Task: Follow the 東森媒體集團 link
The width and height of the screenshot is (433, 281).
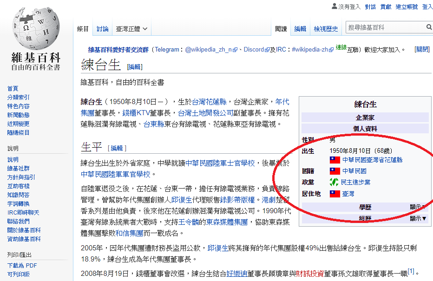Action: pyautogui.click(x=227, y=222)
